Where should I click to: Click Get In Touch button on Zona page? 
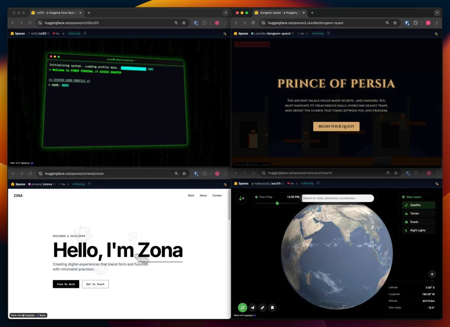95,284
